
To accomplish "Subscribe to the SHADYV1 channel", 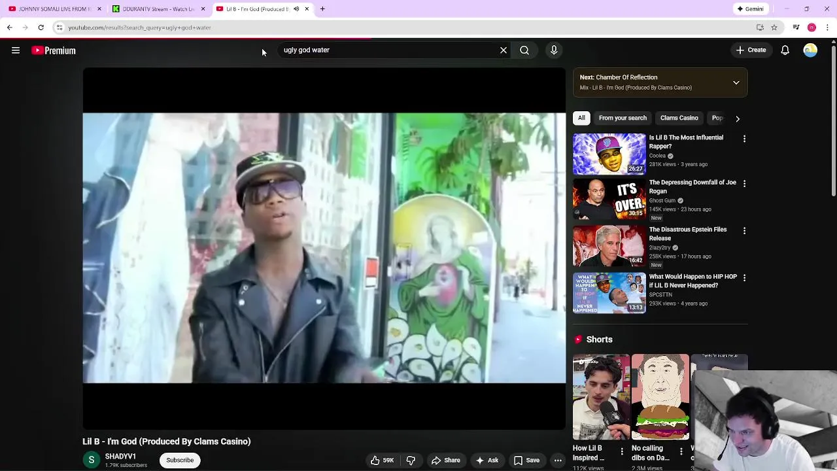I will [180, 460].
